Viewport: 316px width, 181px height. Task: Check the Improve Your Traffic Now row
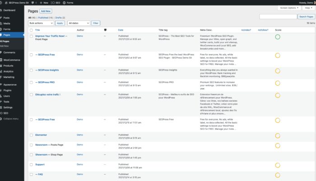[31, 36]
